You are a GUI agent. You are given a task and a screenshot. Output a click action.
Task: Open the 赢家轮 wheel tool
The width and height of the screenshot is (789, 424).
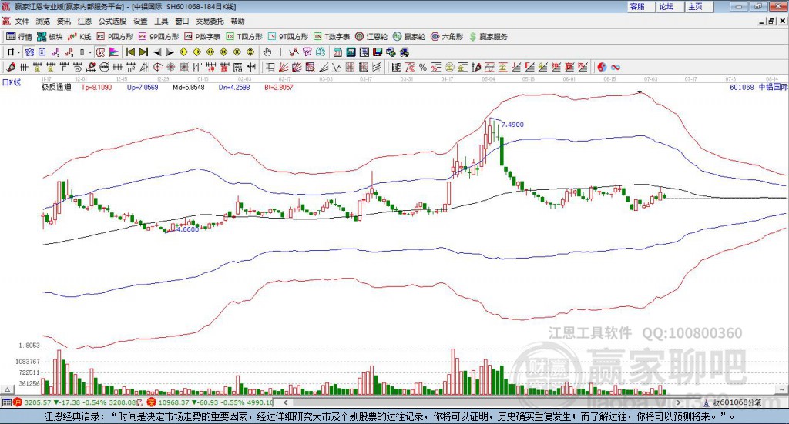(409, 37)
